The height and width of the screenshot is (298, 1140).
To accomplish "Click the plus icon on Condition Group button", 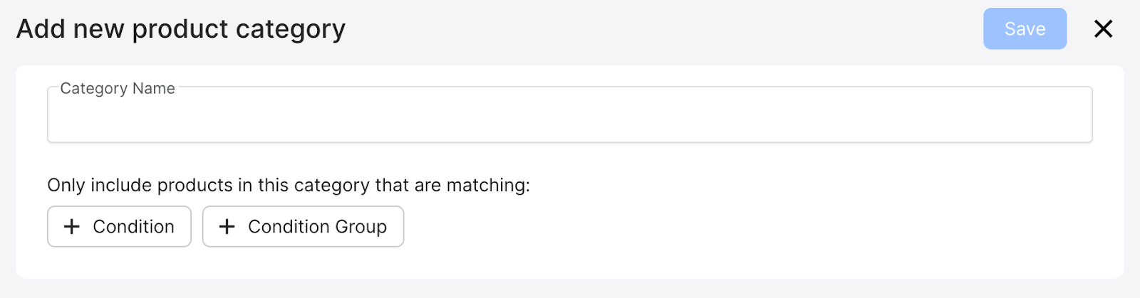I will [x=227, y=227].
